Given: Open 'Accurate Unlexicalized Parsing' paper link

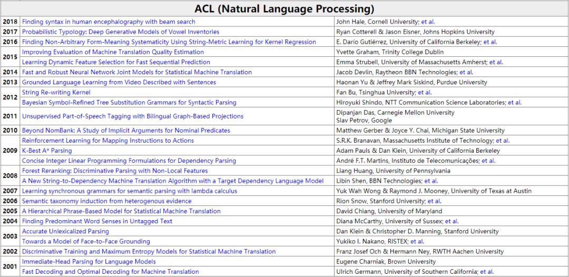Looking at the screenshot, I should (x=65, y=231).
